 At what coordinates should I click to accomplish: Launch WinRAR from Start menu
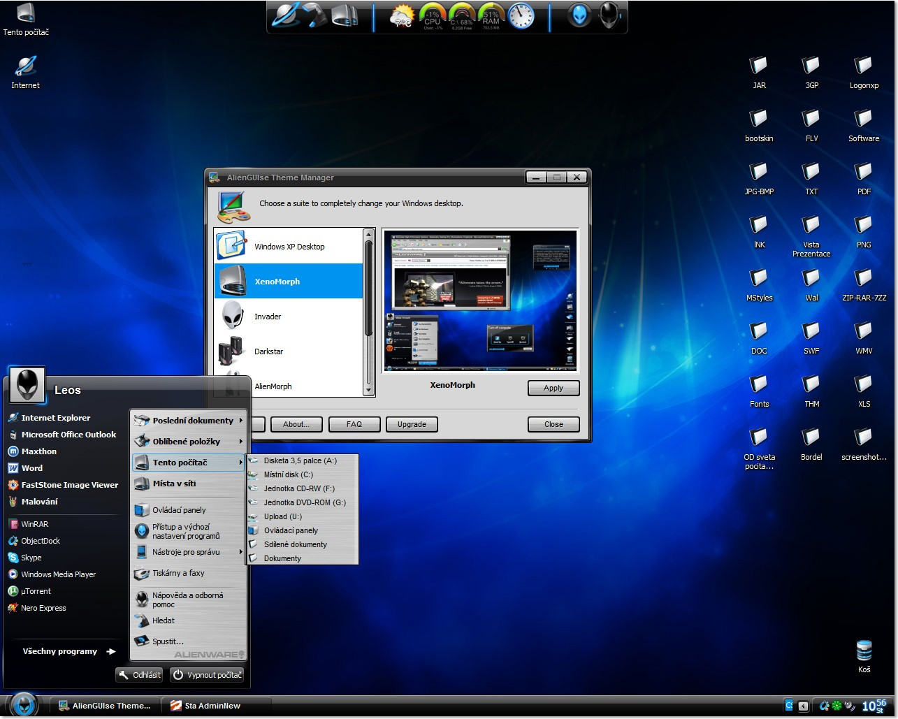[65, 524]
